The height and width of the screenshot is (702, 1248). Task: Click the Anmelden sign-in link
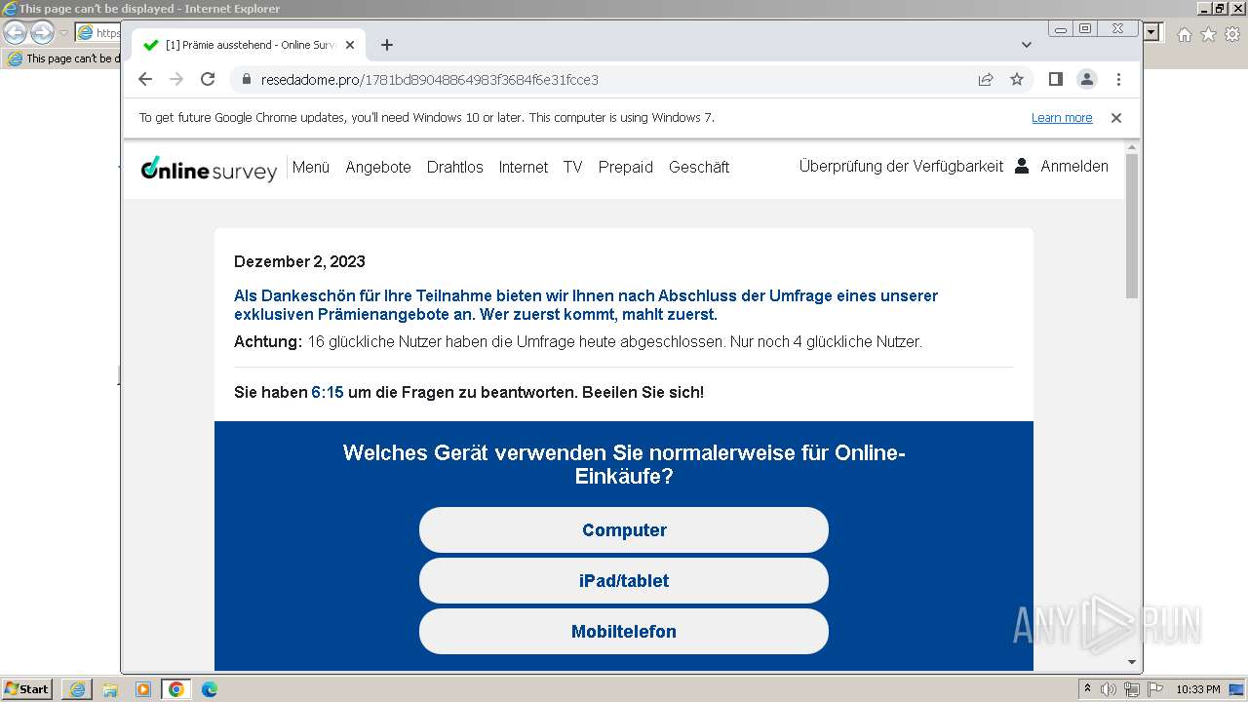(1074, 166)
